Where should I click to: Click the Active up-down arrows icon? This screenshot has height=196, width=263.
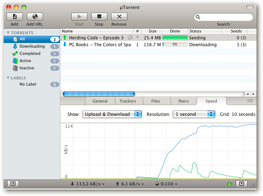(15, 61)
